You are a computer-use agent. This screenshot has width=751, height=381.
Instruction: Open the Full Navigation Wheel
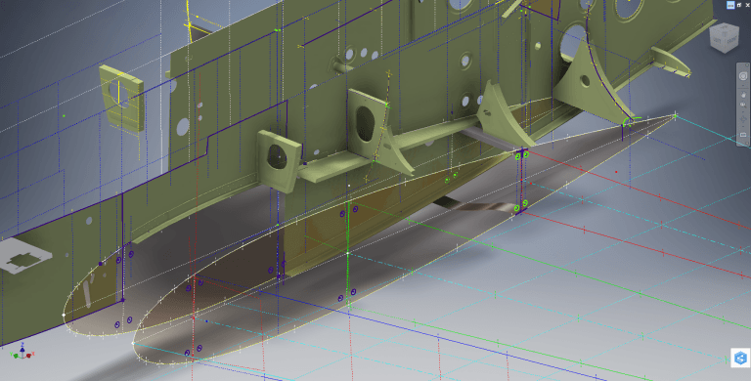coord(743,76)
